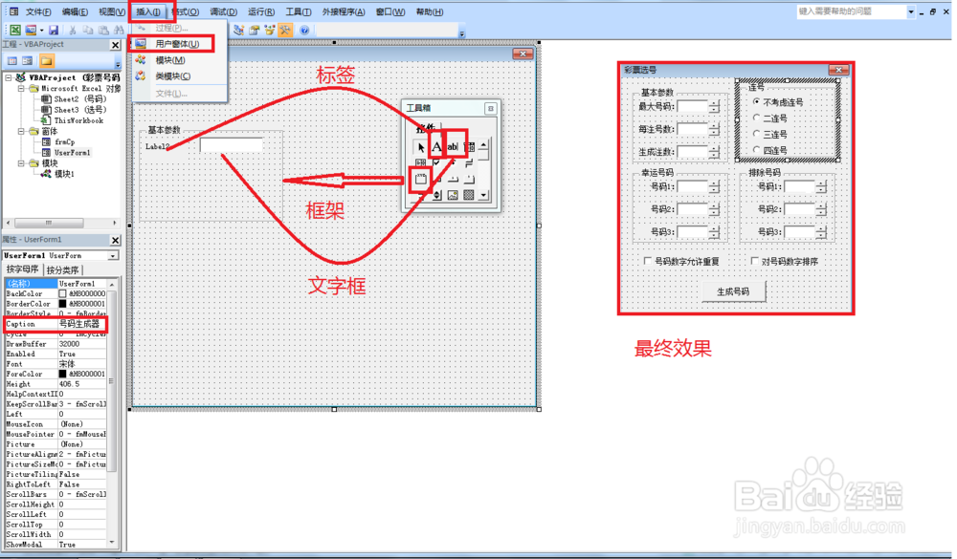Switch to the 按分类序 properties tab

click(x=63, y=269)
